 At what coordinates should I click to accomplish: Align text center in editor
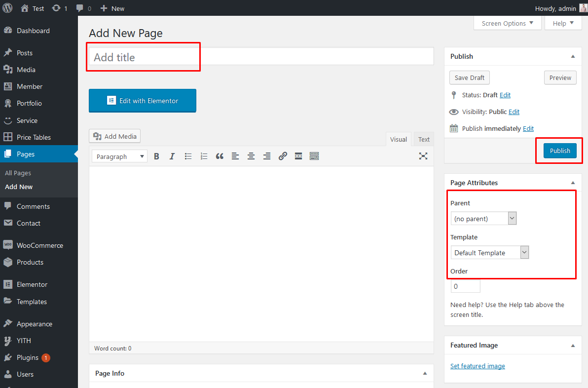point(251,156)
